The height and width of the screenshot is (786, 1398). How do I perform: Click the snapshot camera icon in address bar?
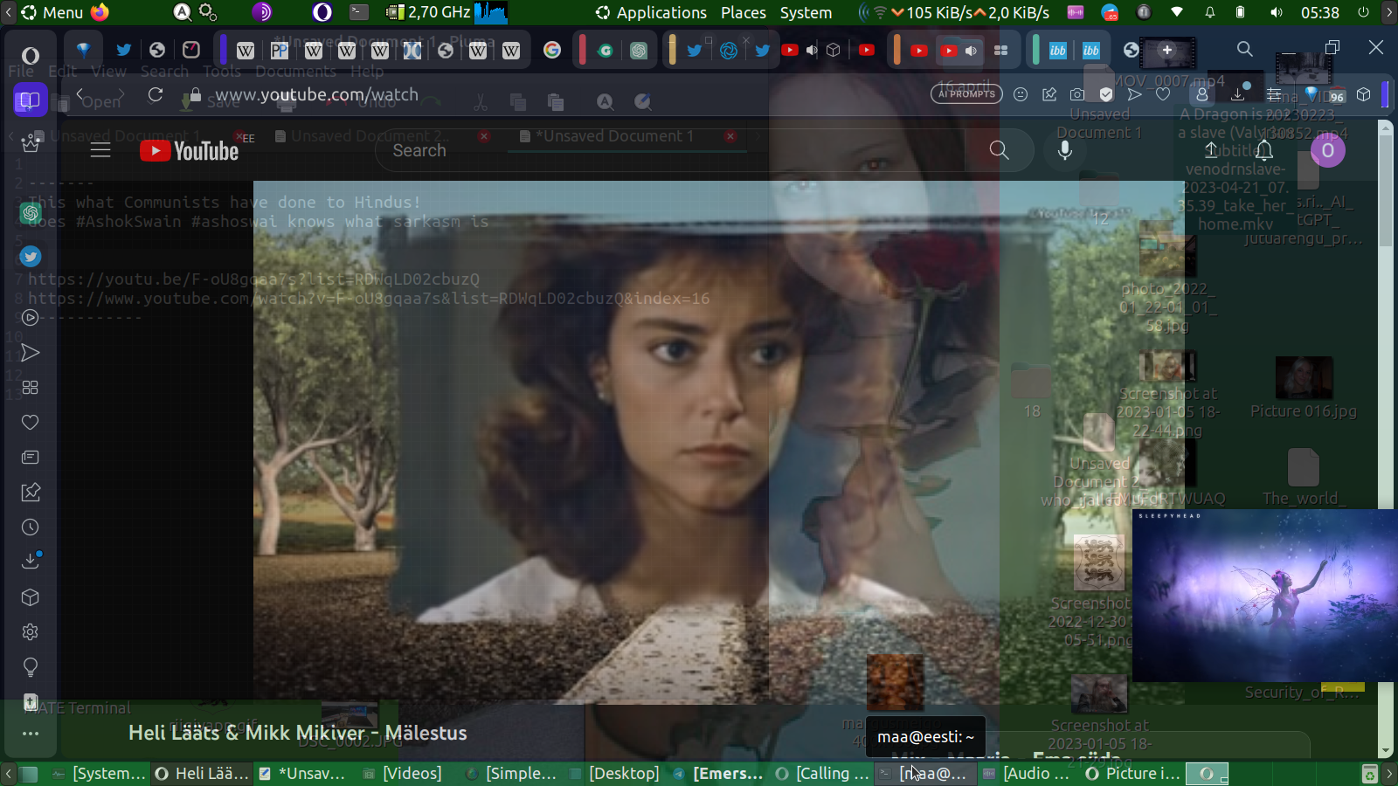pyautogui.click(x=1077, y=94)
